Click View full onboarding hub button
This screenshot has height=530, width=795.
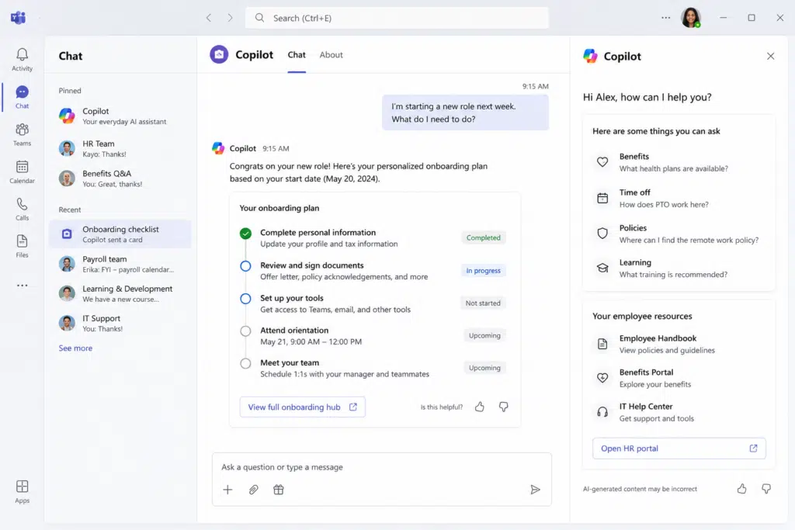[x=302, y=407]
